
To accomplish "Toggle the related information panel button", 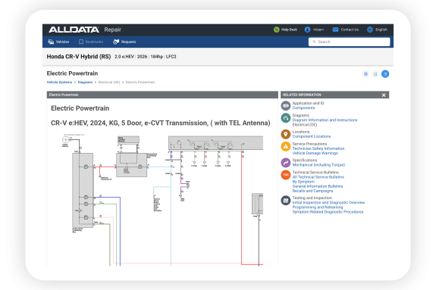I will pos(385,74).
